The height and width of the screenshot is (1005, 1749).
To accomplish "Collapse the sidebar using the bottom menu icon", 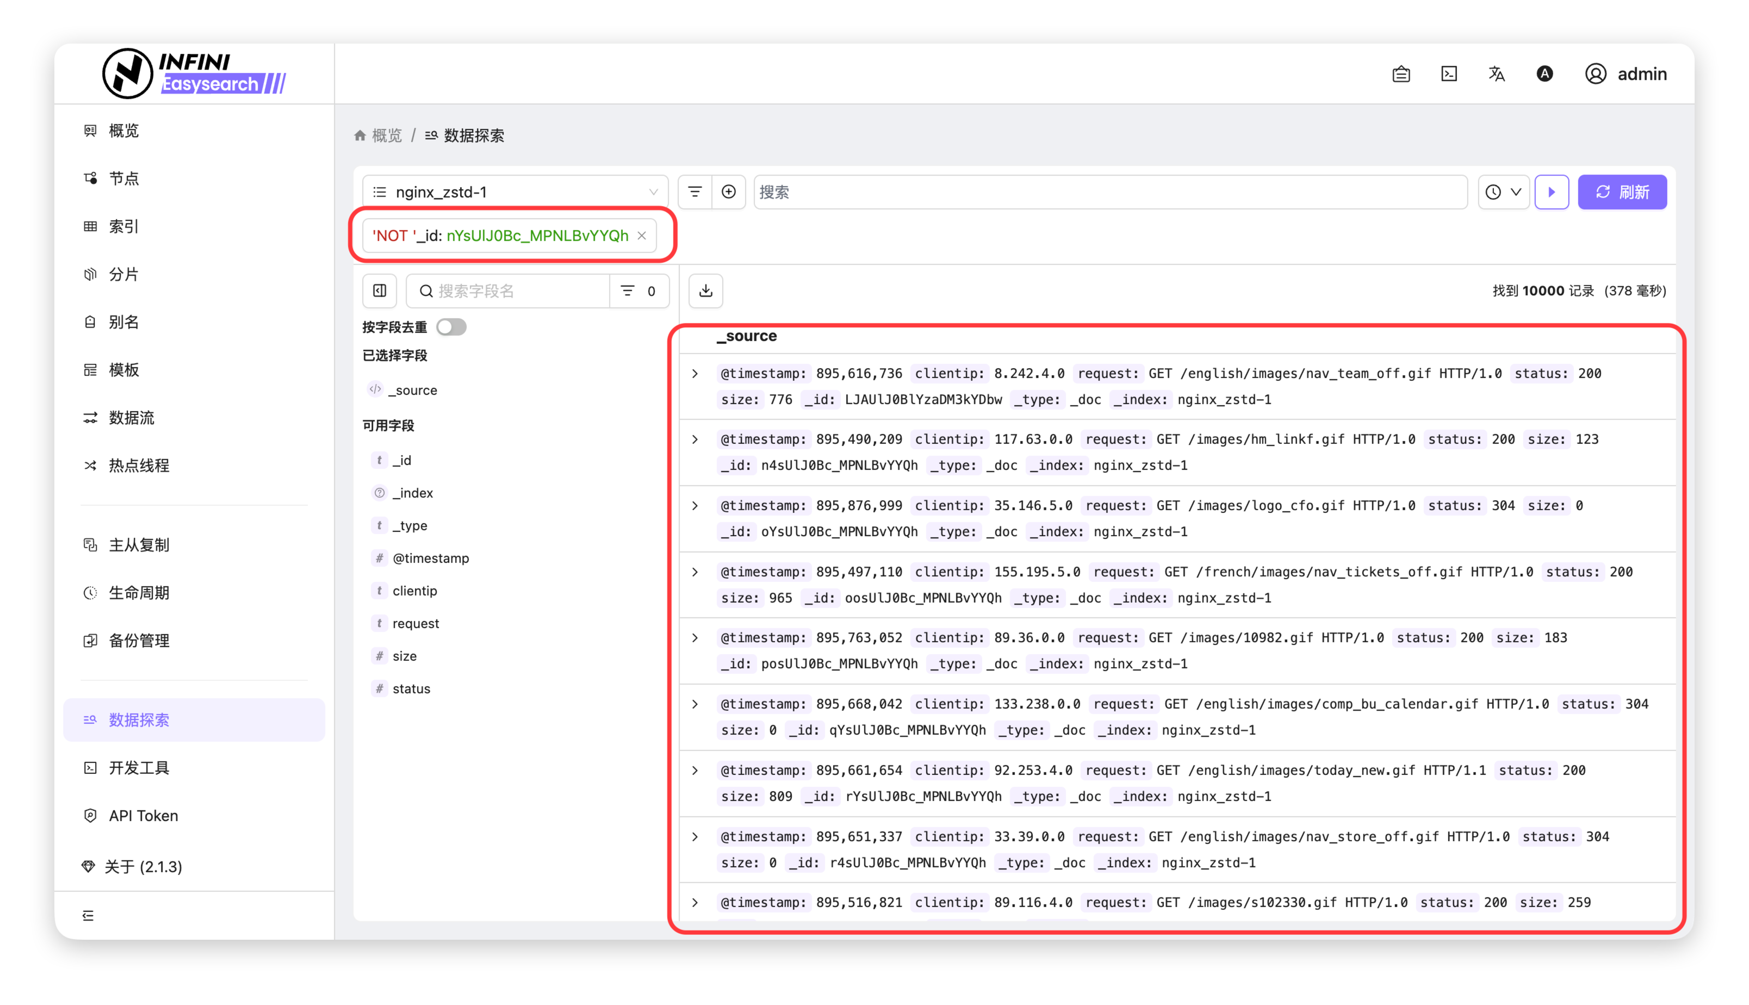I will (x=88, y=915).
